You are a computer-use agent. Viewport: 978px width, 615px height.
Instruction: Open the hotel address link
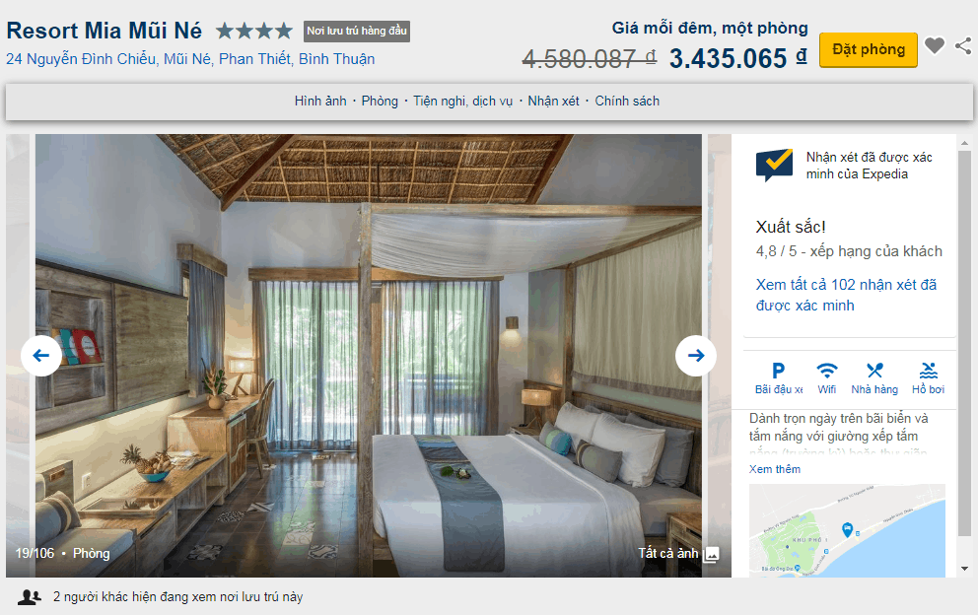coord(190,59)
